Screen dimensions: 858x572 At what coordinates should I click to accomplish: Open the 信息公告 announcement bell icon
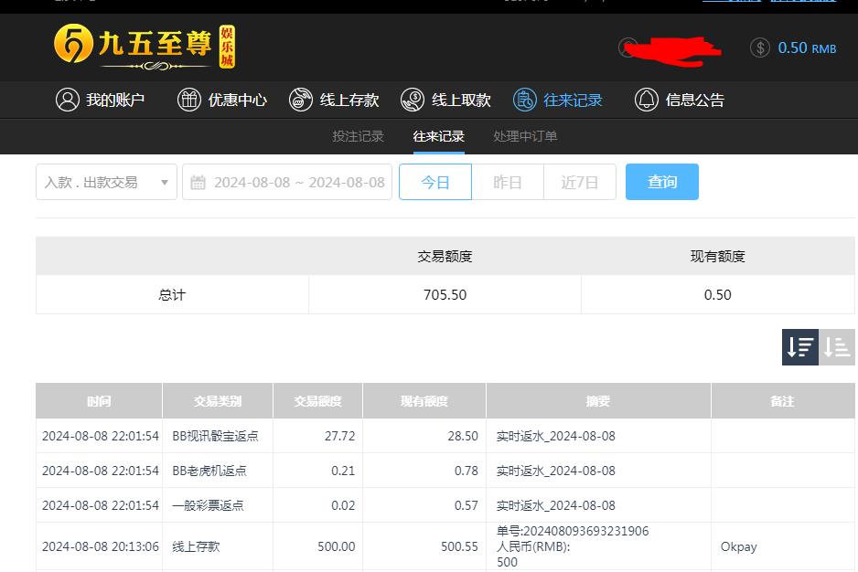point(646,101)
